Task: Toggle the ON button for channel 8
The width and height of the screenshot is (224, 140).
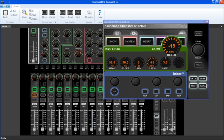Action: tap(92, 90)
